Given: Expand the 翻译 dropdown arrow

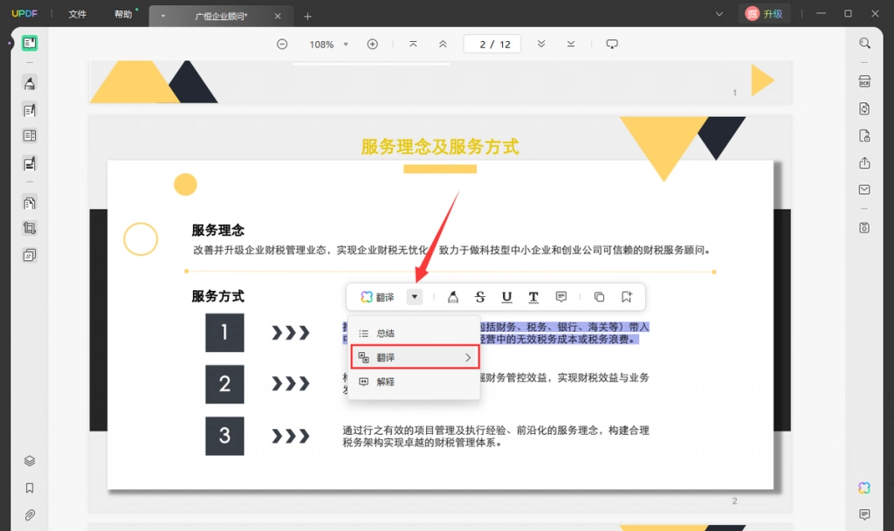Looking at the screenshot, I should 415,297.
